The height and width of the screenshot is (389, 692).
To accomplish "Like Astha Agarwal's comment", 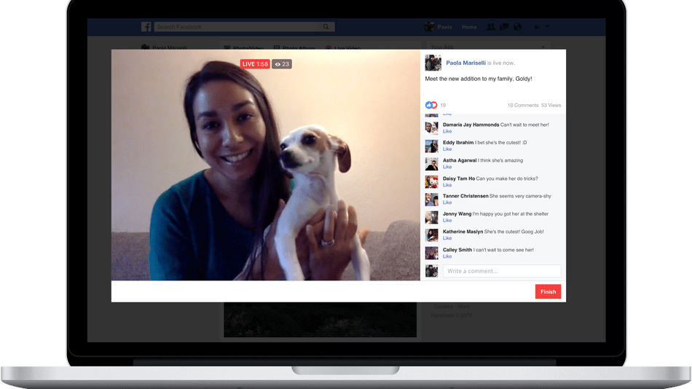I will coord(447,167).
